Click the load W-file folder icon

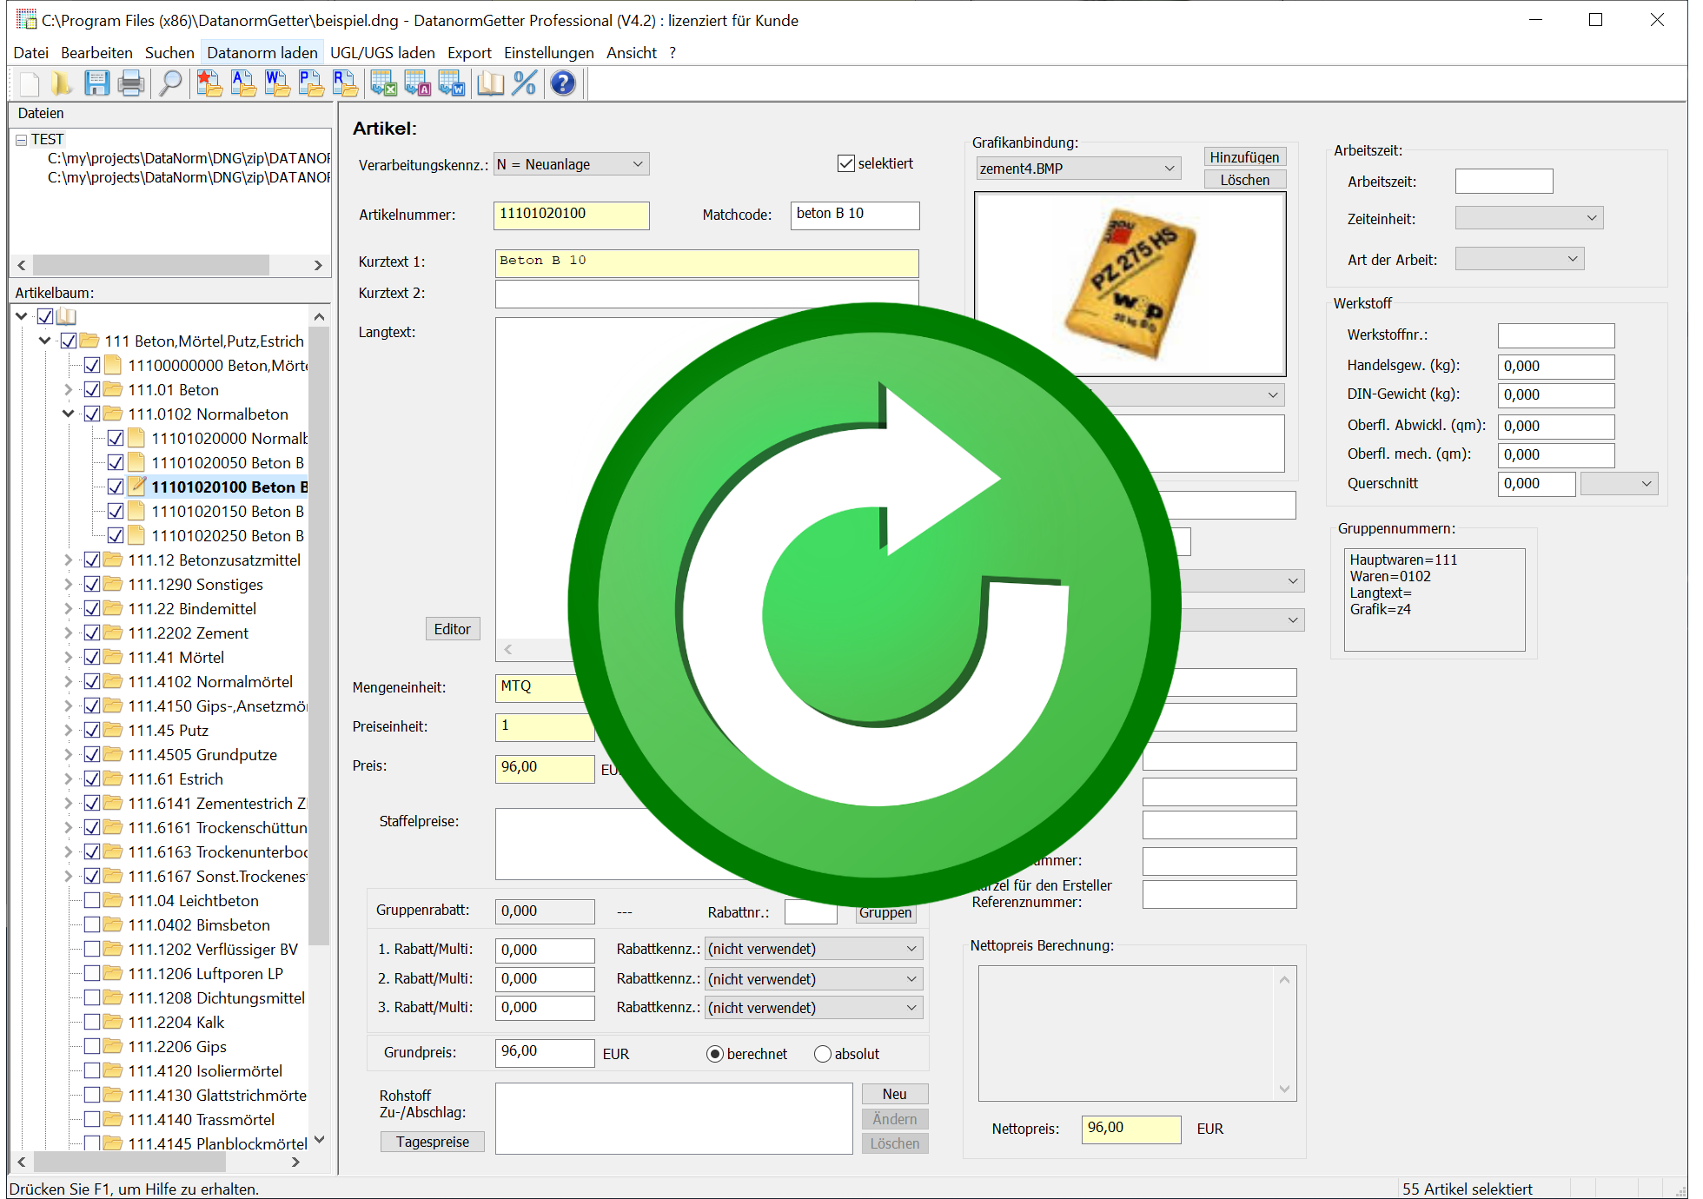click(277, 83)
